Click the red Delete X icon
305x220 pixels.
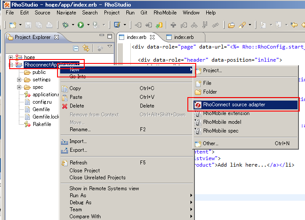click(65, 106)
